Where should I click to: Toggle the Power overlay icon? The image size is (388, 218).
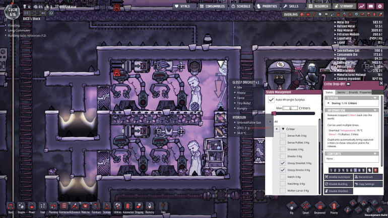tap(308, 14)
